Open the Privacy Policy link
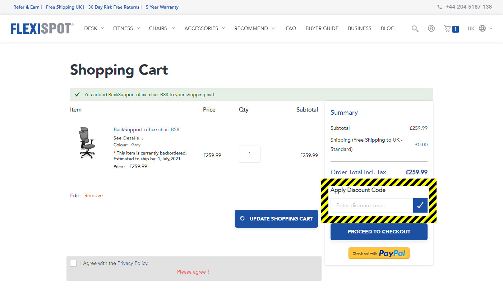503x294 pixels. [x=132, y=263]
